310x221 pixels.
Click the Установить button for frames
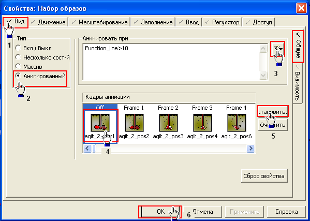pos(273,112)
